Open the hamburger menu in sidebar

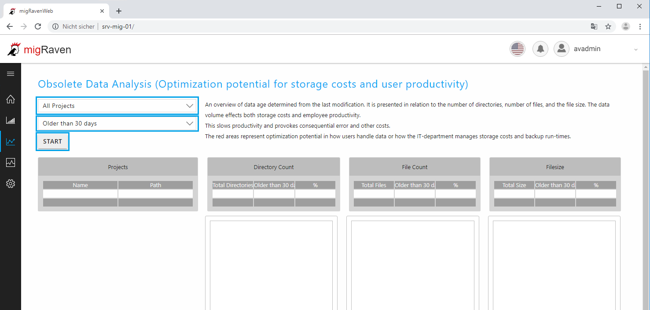tap(11, 74)
